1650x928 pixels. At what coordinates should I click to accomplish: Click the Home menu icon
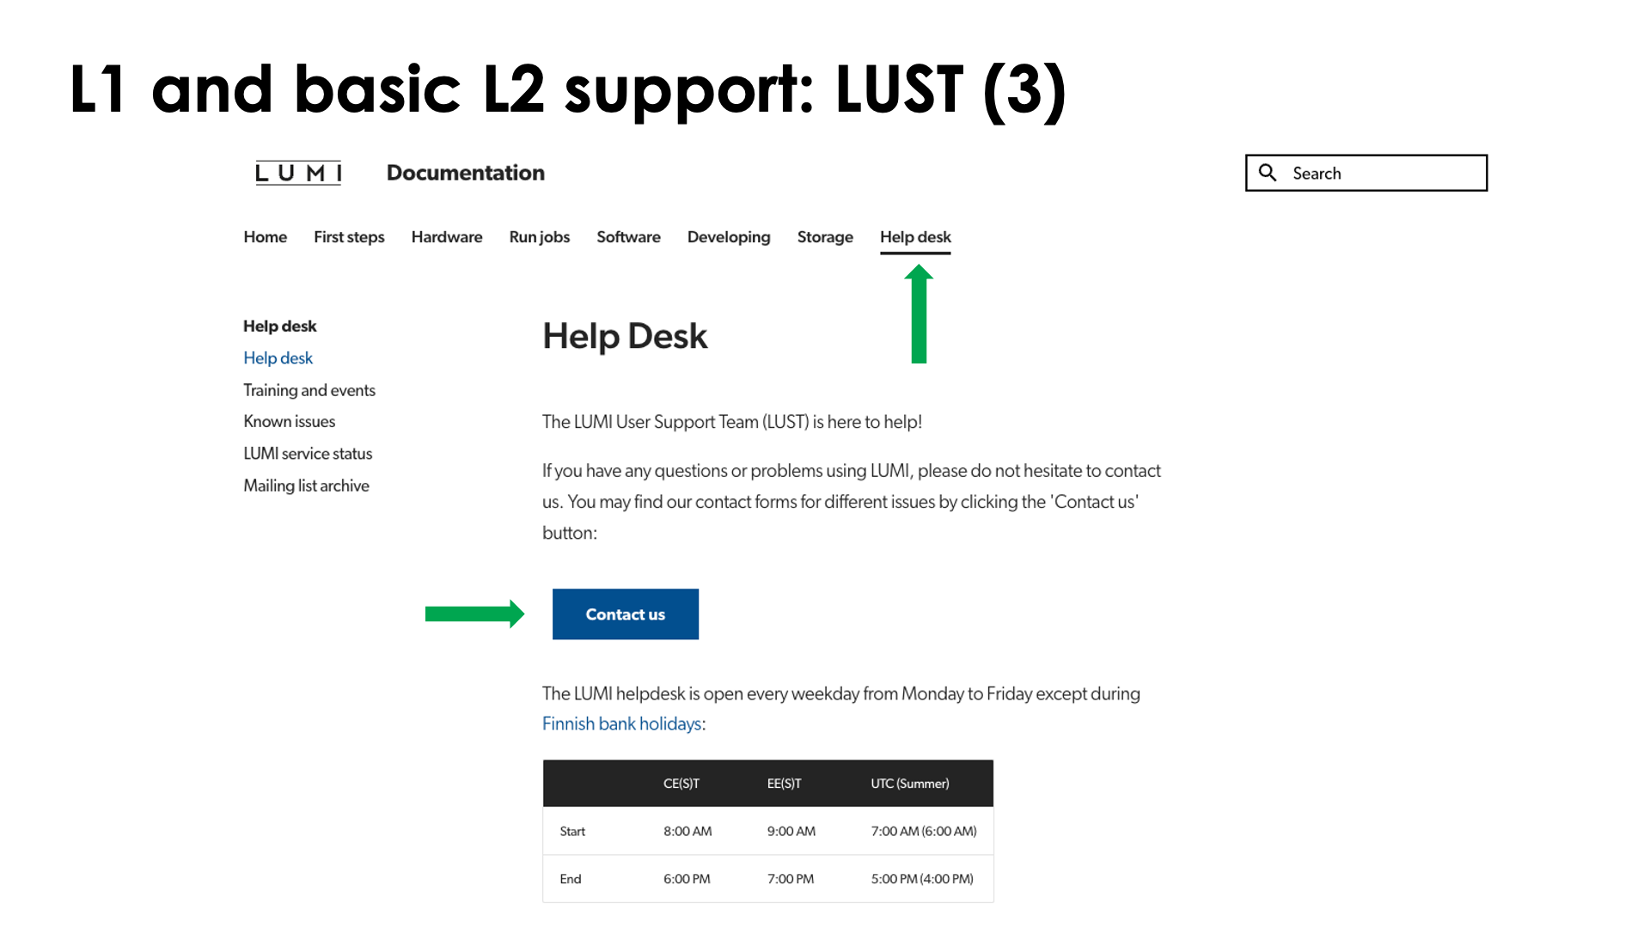pos(266,235)
